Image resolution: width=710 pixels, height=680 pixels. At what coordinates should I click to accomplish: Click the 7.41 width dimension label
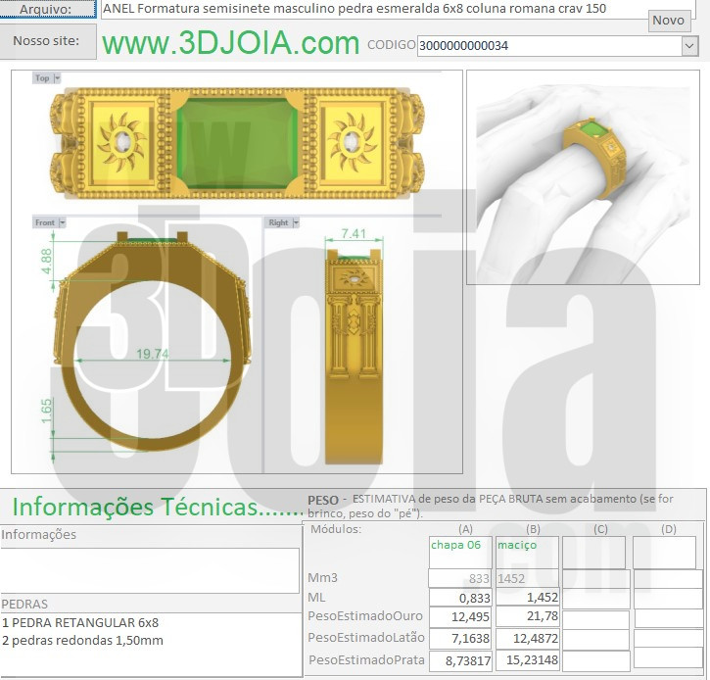click(x=354, y=234)
